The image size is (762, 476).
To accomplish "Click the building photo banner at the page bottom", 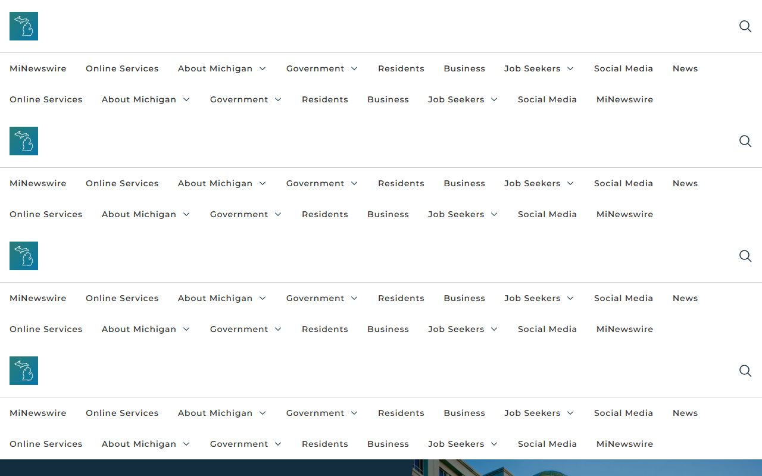I will click(381, 468).
